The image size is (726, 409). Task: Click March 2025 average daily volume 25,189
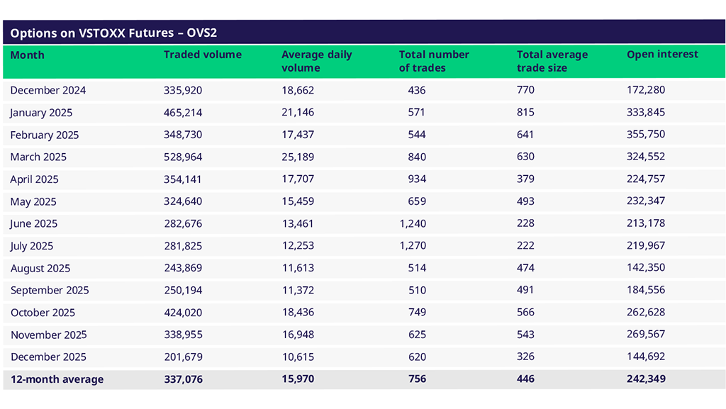click(x=298, y=157)
